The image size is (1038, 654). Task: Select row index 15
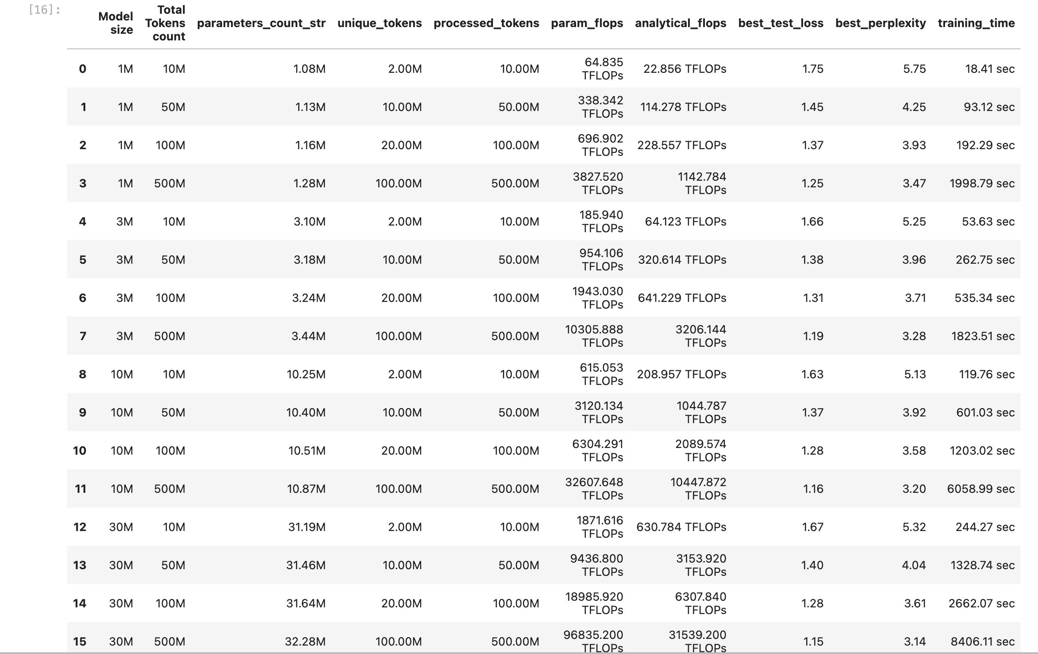click(80, 642)
